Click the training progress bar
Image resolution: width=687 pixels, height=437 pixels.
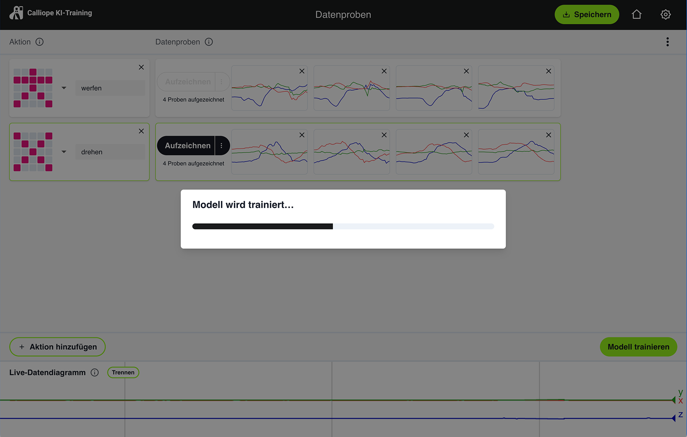click(x=343, y=227)
